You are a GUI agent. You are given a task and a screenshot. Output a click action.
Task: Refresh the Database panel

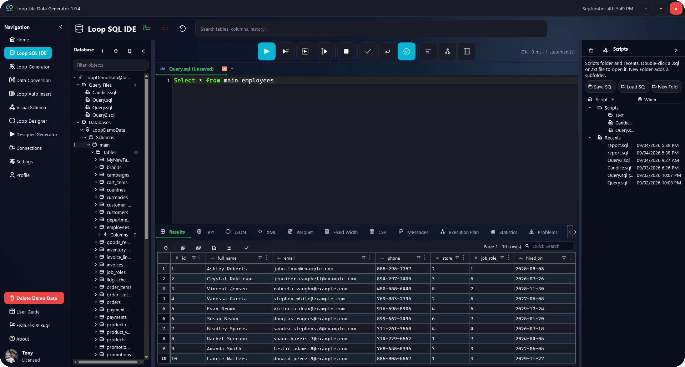pos(116,51)
